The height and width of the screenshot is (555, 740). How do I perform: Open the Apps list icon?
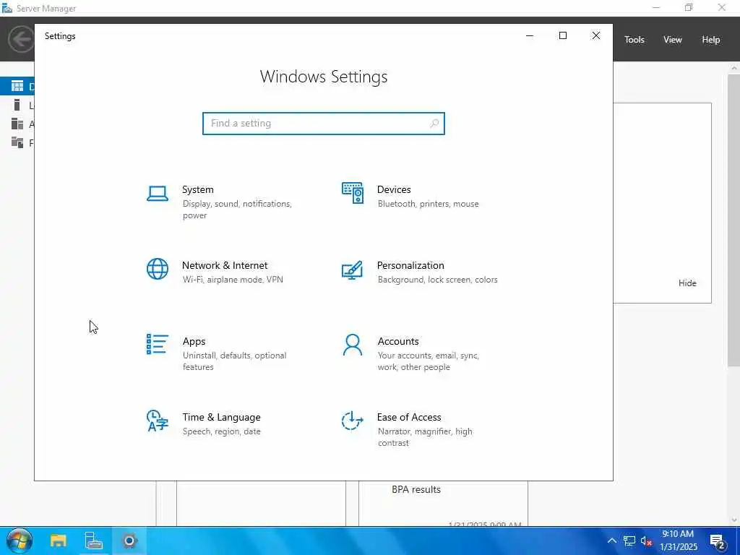pos(157,345)
